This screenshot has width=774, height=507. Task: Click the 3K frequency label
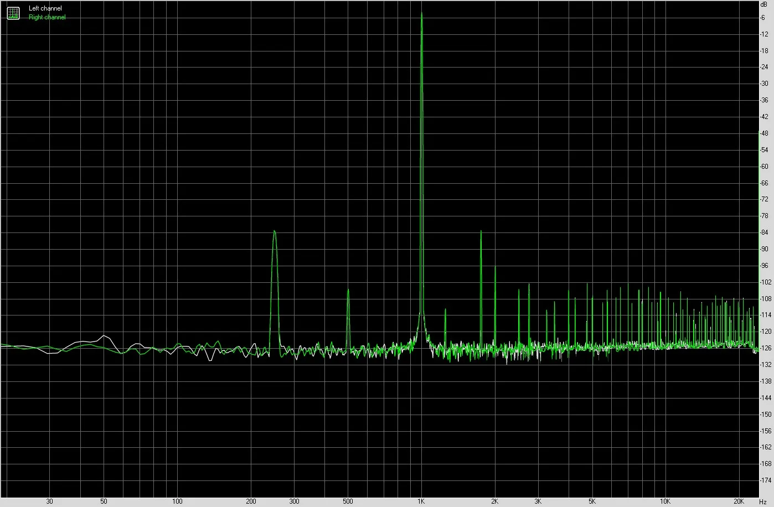tap(538, 501)
